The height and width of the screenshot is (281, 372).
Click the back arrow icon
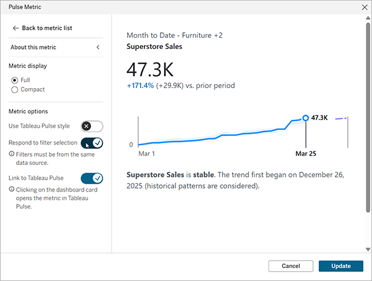tap(15, 29)
